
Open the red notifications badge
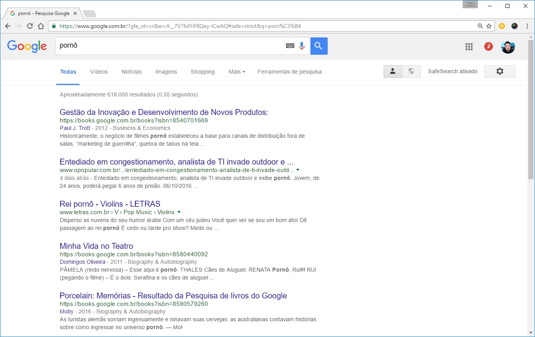click(x=489, y=46)
